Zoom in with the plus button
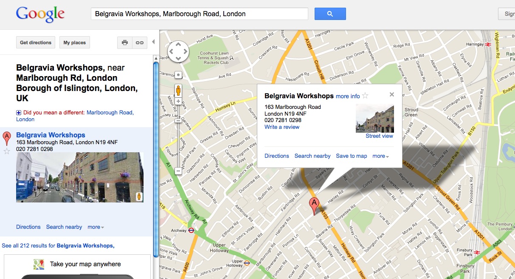515x279 pixels. 178,101
